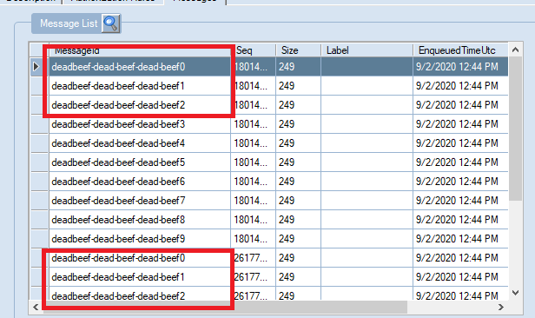Click the vertical scrollbar thumb
Viewport: 535px width, 318px height.
pyautogui.click(x=516, y=129)
